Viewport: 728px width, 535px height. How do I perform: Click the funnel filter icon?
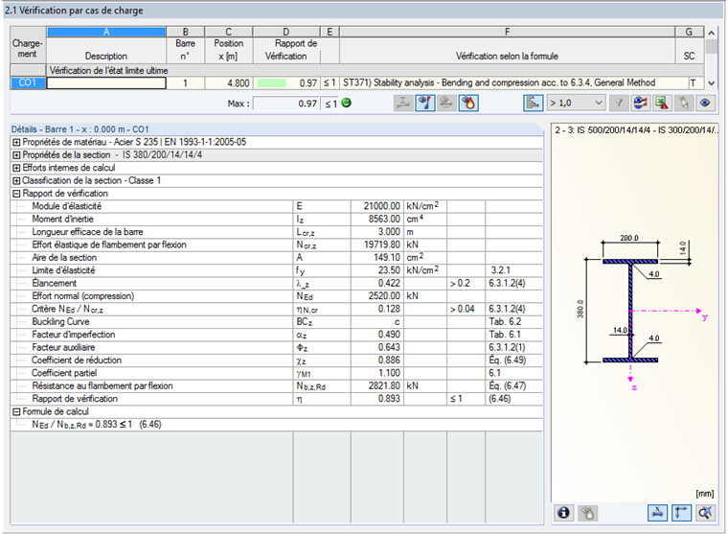point(620,103)
